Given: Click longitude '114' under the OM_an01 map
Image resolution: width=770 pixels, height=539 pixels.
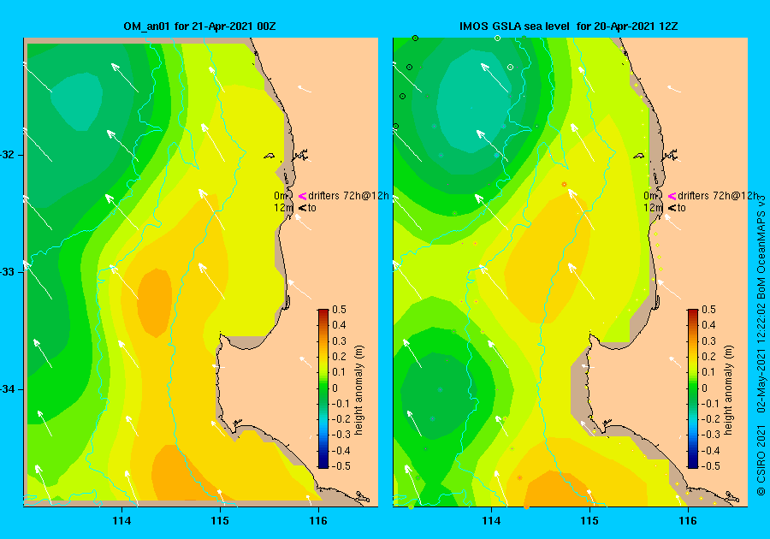Looking at the screenshot, I should [x=121, y=521].
